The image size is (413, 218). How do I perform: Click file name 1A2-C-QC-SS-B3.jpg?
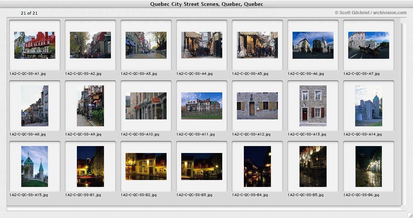[194, 195]
